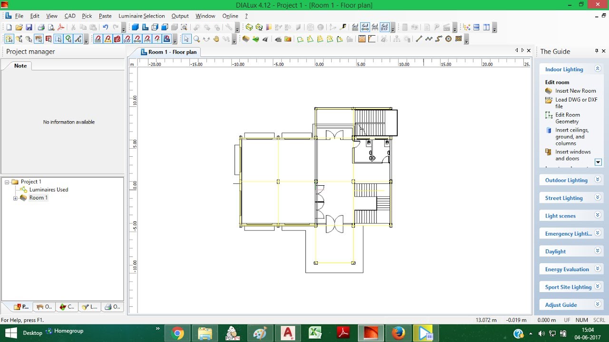
Task: Expand the Outdoor Lighting guide section chevron
Action: (x=598, y=180)
